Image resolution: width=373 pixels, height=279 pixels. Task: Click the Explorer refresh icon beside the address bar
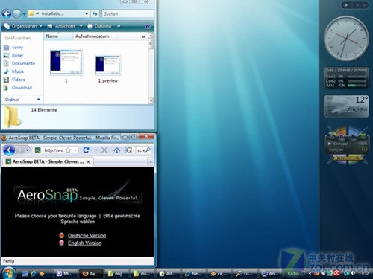(95, 13)
